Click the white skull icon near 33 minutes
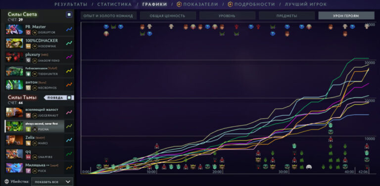This screenshot has height=186, width=380. click(309, 167)
